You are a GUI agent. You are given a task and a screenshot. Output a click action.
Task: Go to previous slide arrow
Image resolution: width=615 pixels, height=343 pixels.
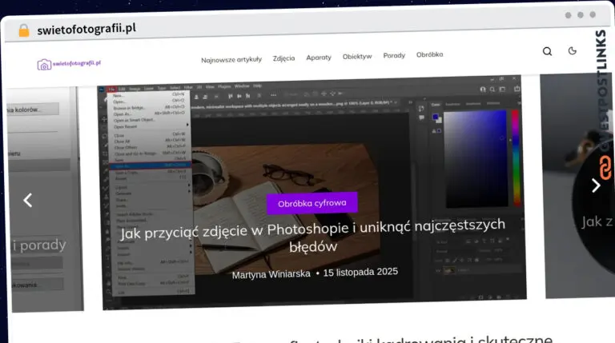(27, 200)
